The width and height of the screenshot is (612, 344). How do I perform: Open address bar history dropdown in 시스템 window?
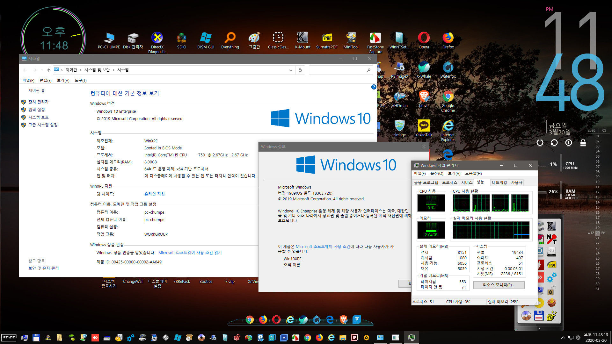coord(290,70)
